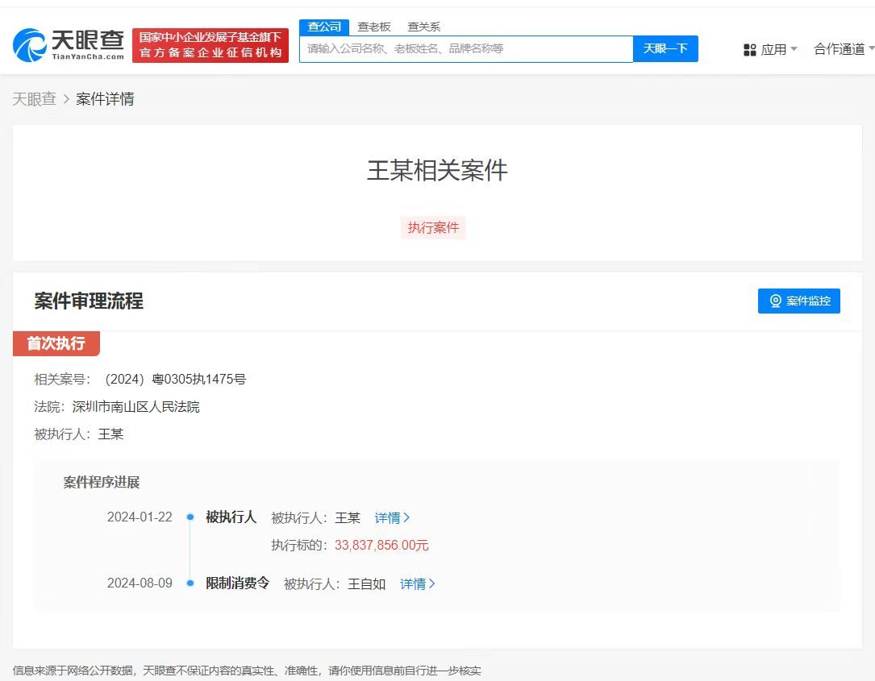Select the blue timeline dot beside 限制消费令
The height and width of the screenshot is (681, 875).
coord(190,583)
